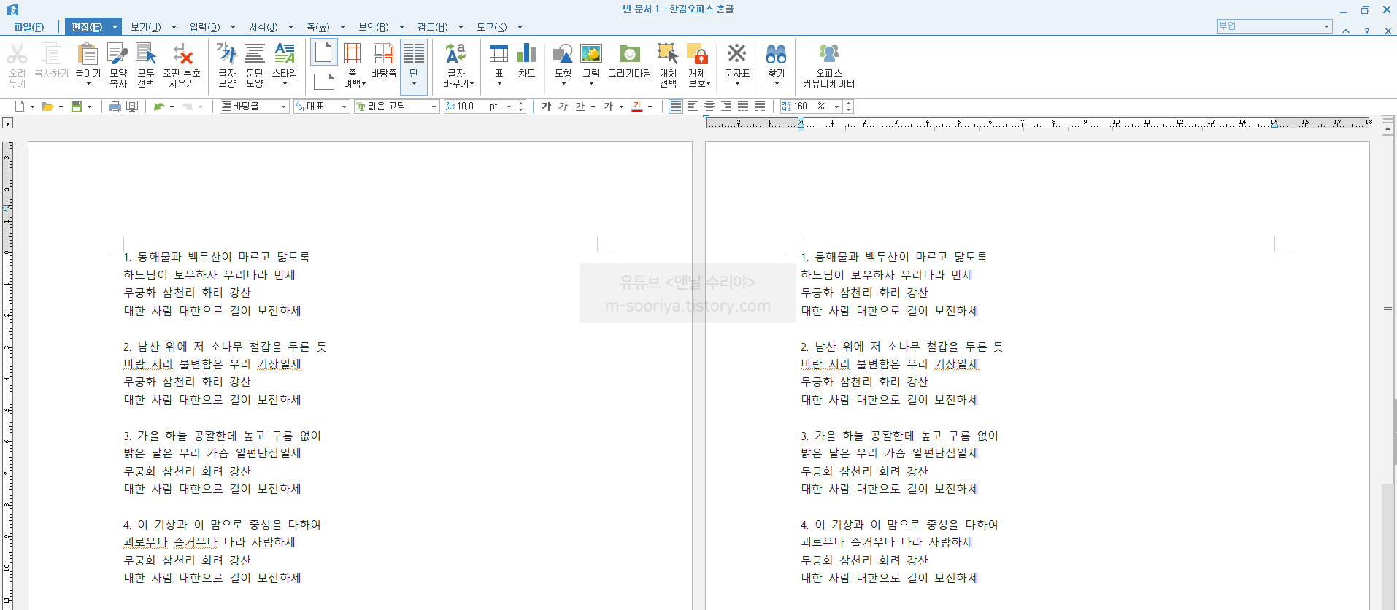Screen dimensions: 1397x610
Task: Click the save disk icon
Action: coord(76,107)
